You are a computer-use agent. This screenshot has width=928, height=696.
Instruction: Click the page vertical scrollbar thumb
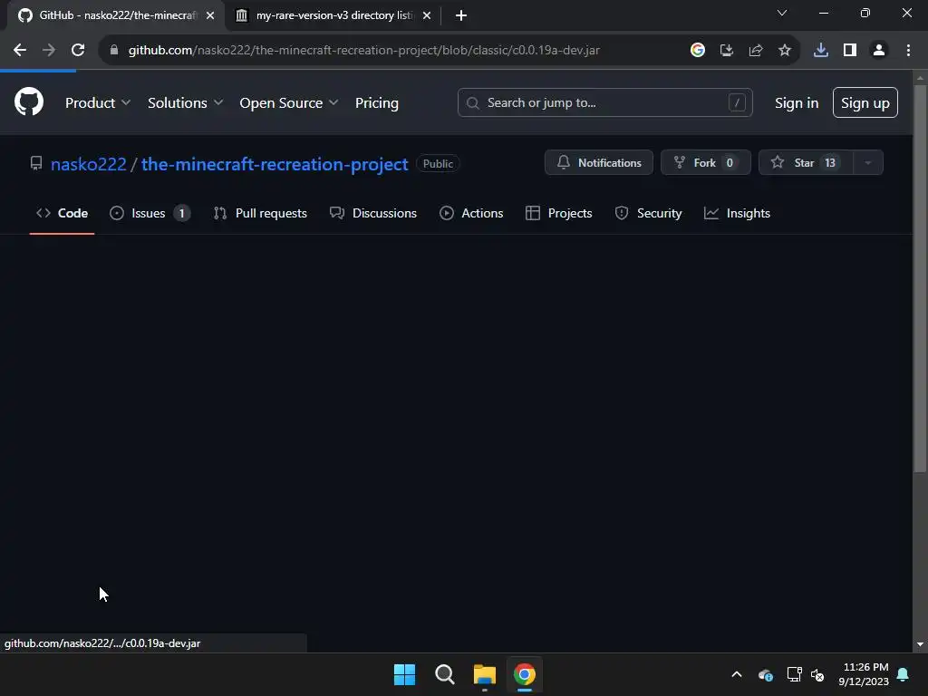coord(920,279)
